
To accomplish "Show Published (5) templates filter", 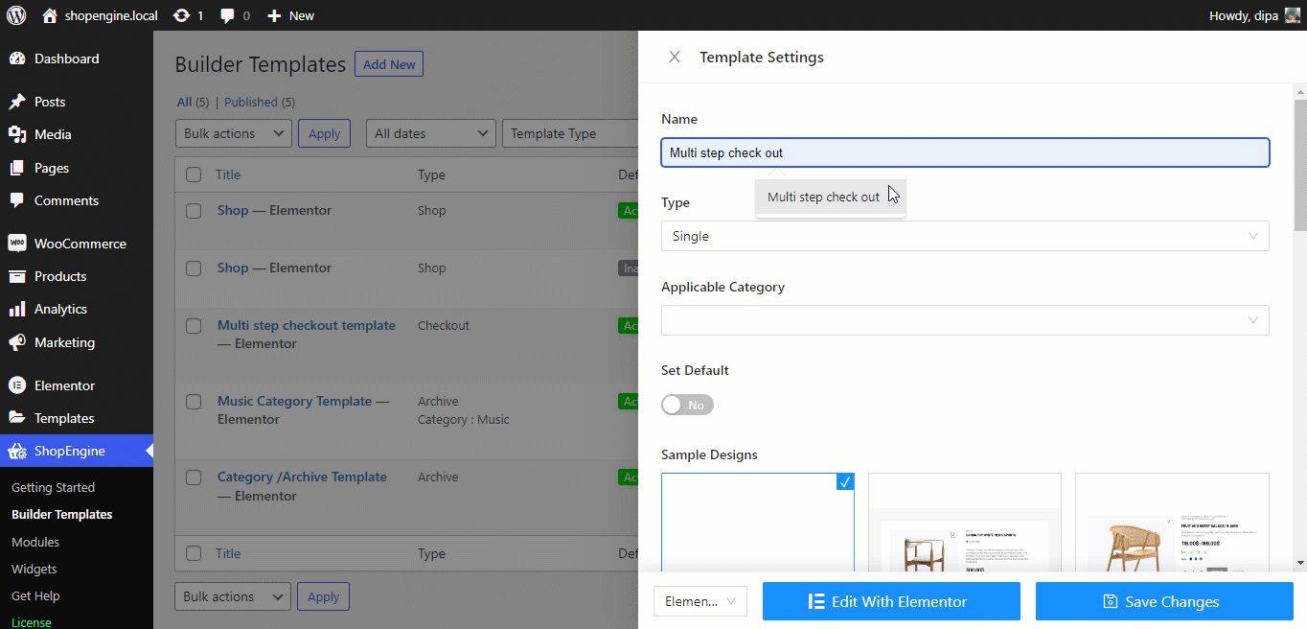I will point(260,102).
